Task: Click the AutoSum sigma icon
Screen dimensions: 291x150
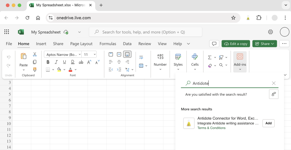Action: click(x=210, y=58)
